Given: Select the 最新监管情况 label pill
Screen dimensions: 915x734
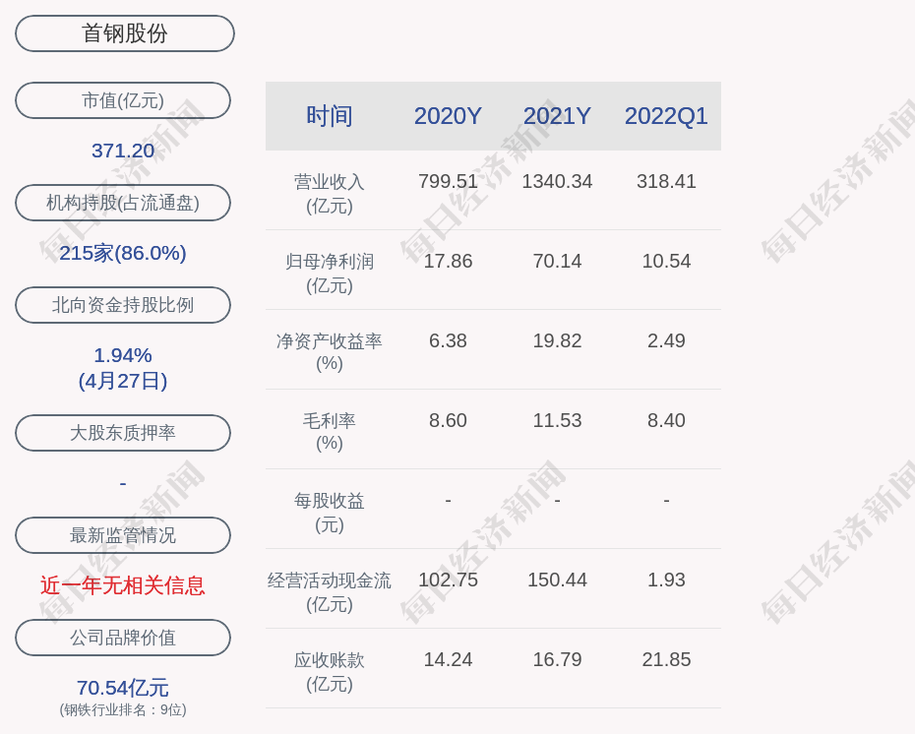Looking at the screenshot, I should [x=123, y=535].
